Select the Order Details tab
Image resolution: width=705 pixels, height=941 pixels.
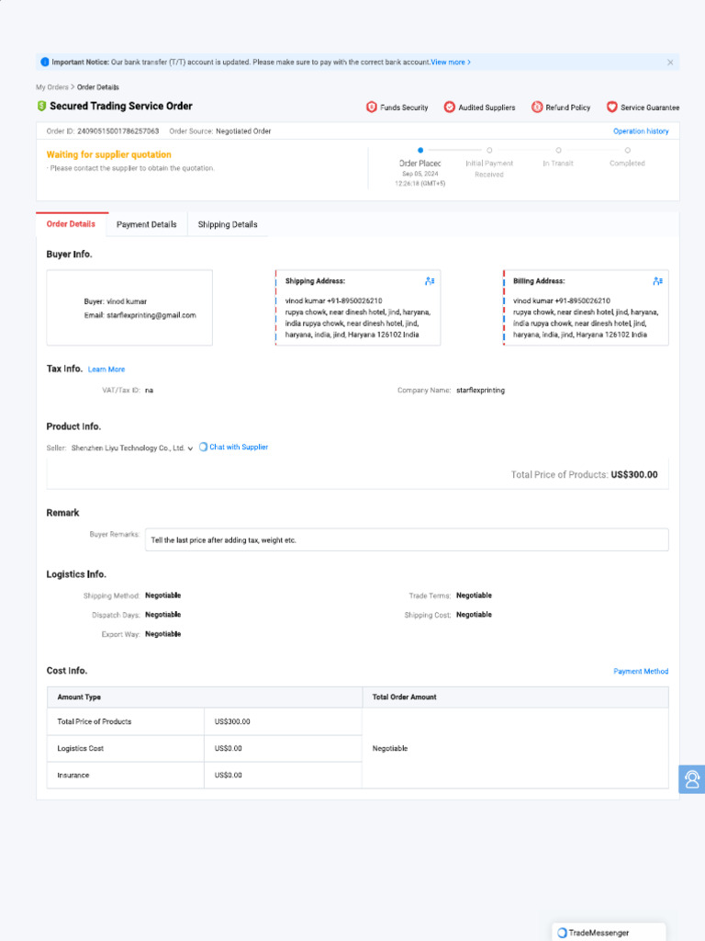[x=71, y=224]
